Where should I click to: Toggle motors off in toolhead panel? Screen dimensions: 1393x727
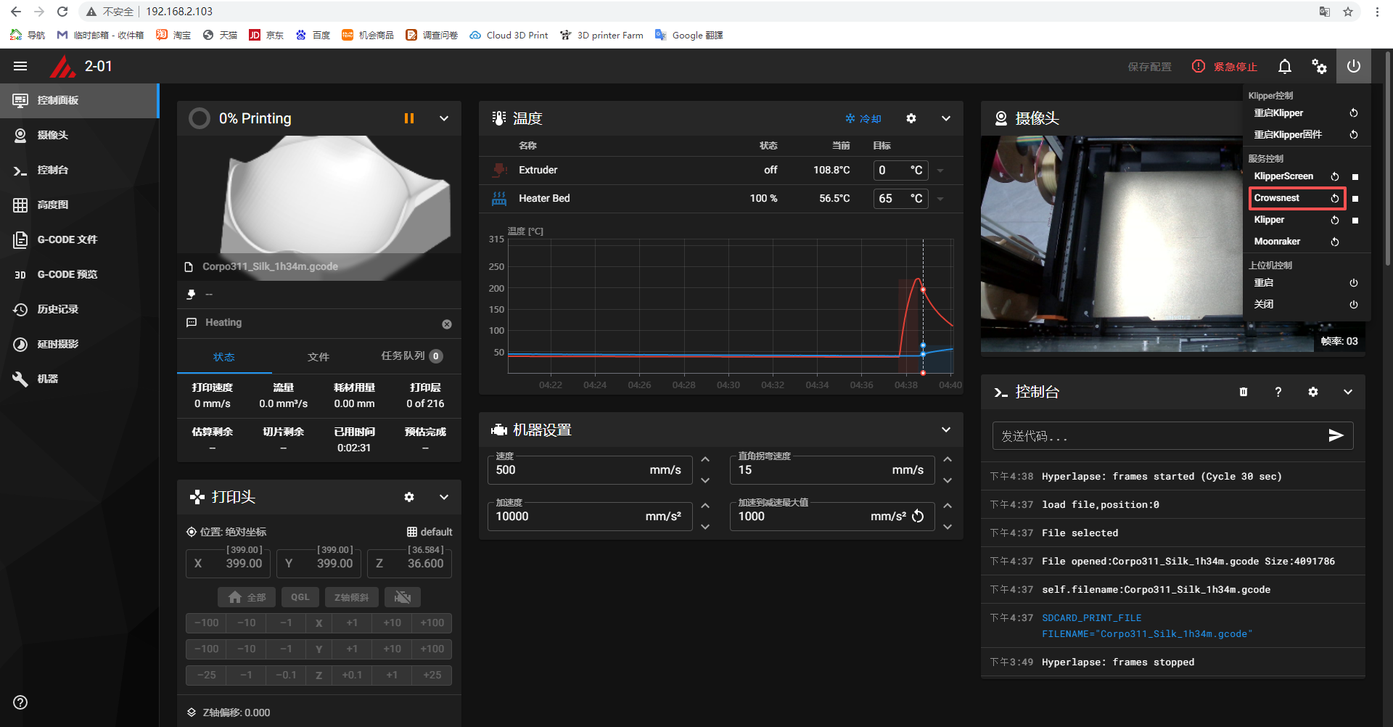point(403,597)
